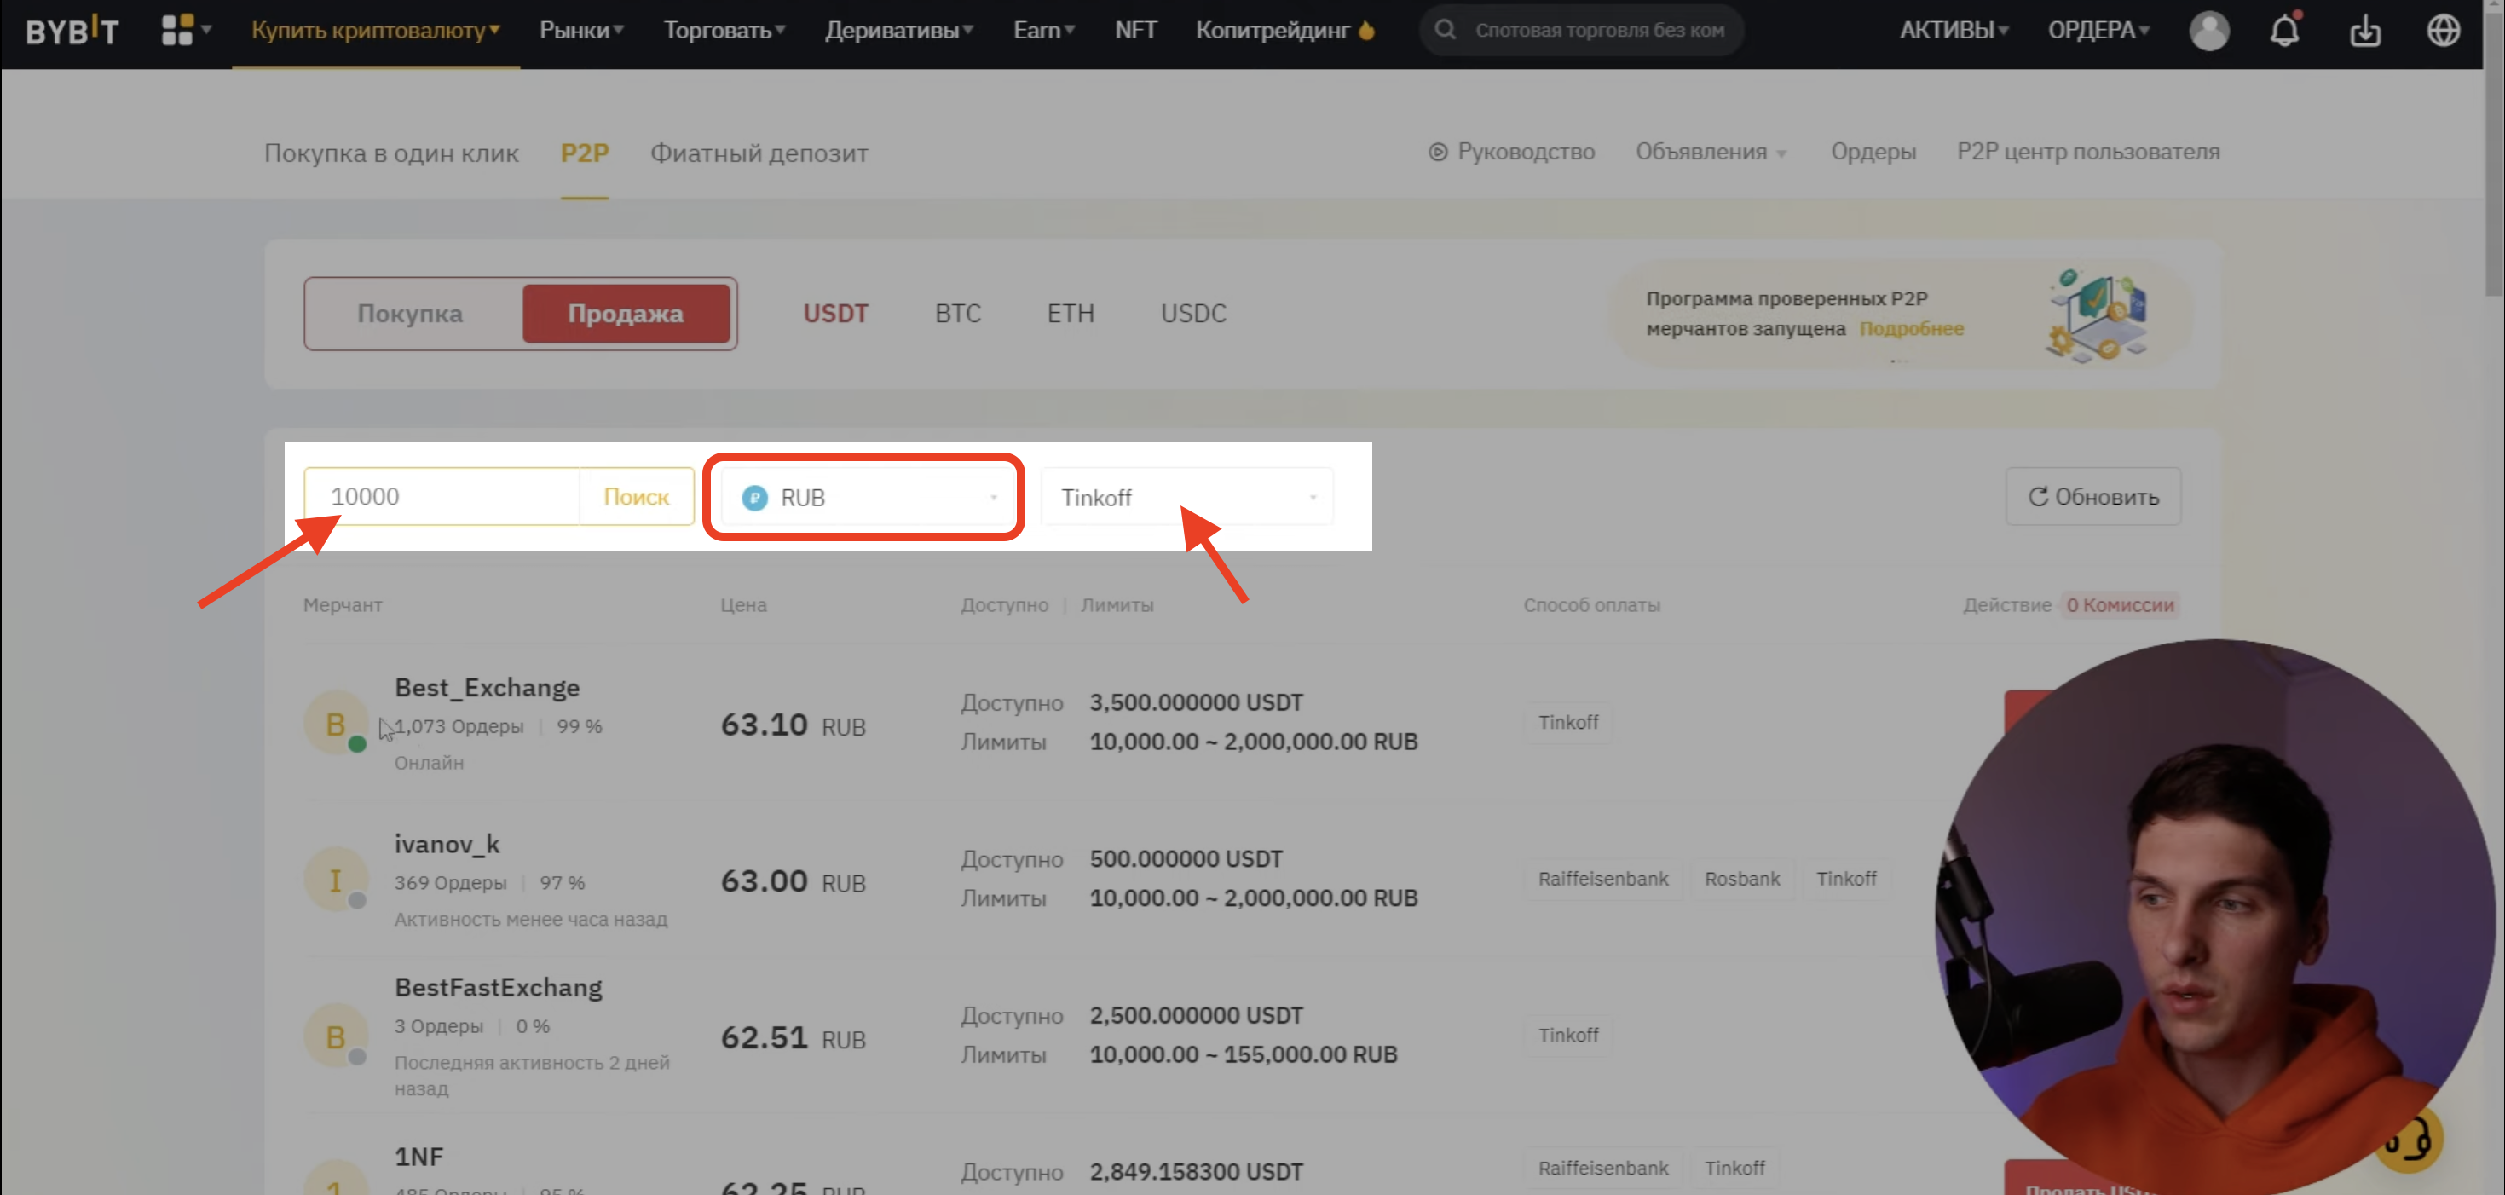Choose the BTC coin option
The width and height of the screenshot is (2505, 1195).
(x=958, y=313)
